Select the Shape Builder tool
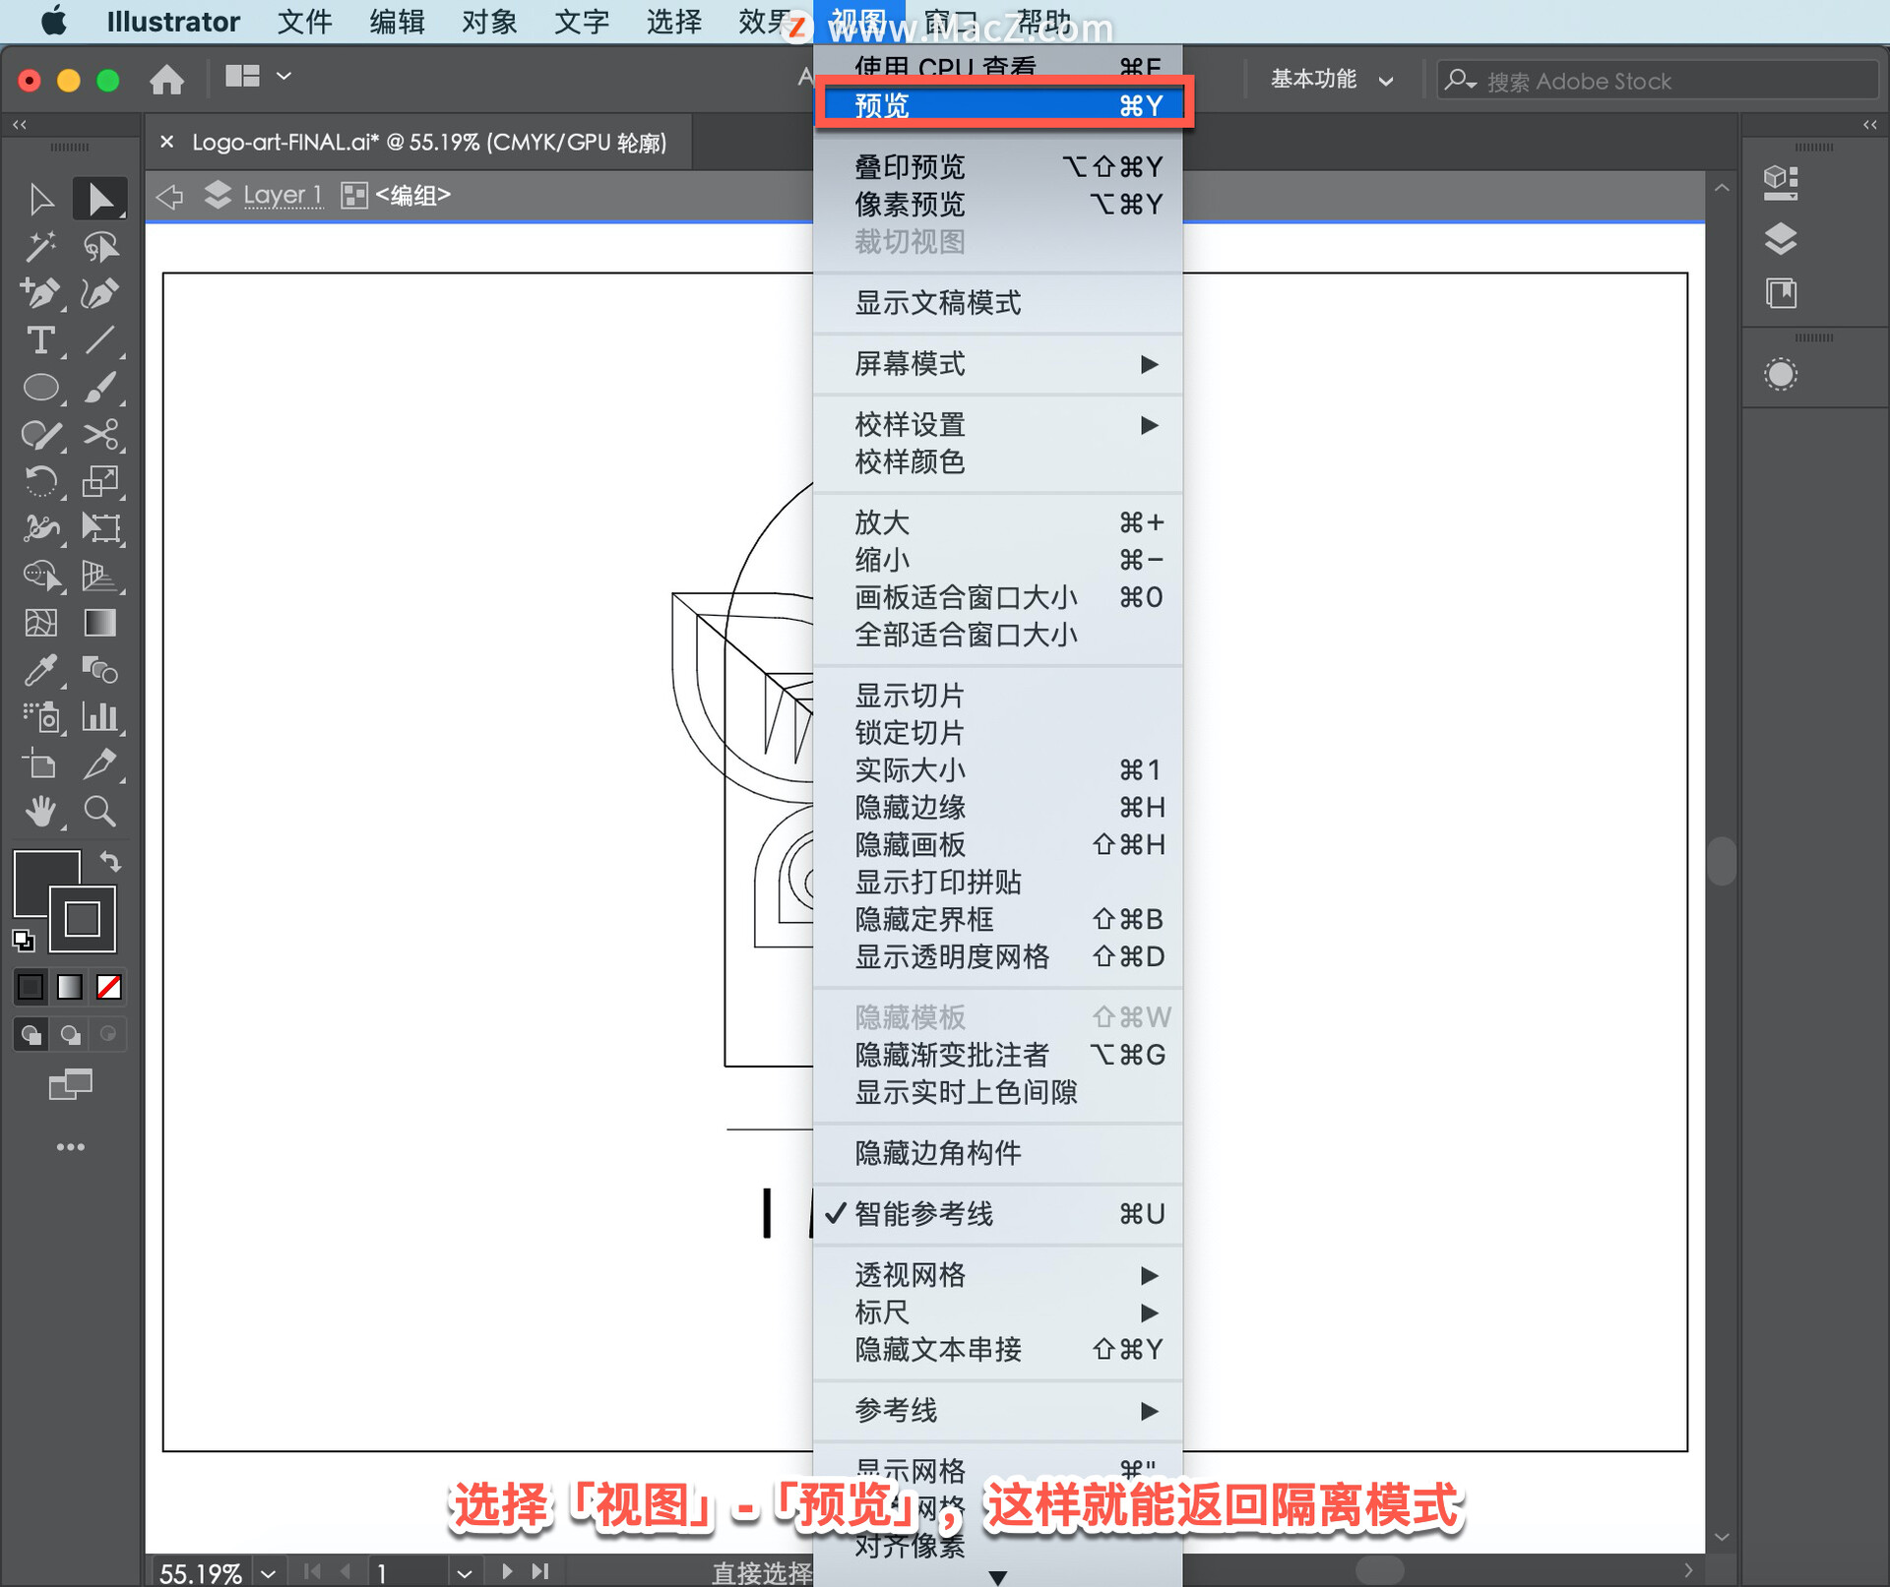The height and width of the screenshot is (1587, 1890). pos(40,576)
